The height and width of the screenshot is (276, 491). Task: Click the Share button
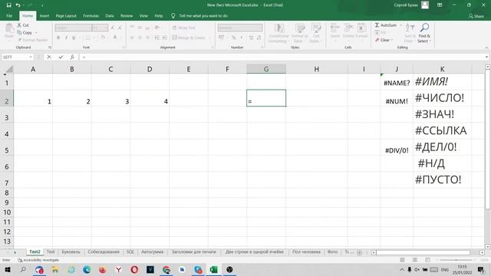pyautogui.click(x=476, y=16)
